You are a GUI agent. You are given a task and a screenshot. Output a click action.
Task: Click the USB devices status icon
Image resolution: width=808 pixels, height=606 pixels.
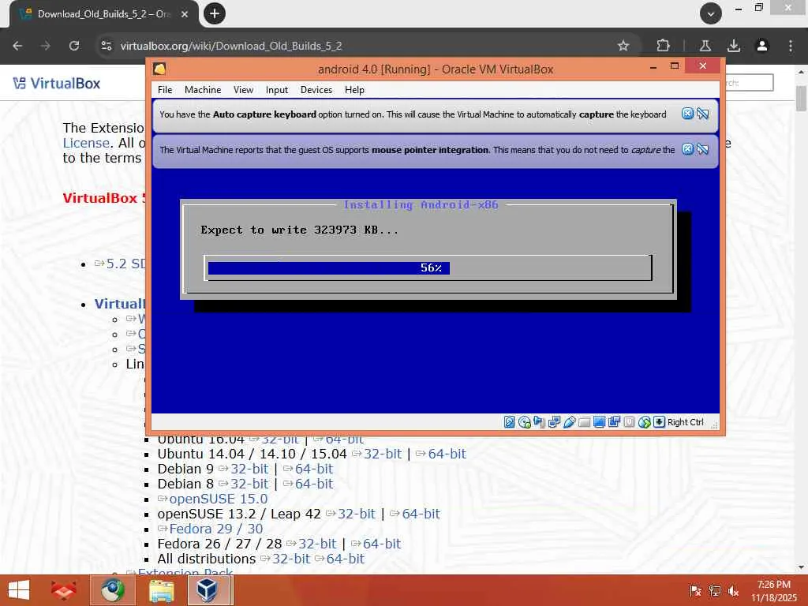click(x=570, y=422)
